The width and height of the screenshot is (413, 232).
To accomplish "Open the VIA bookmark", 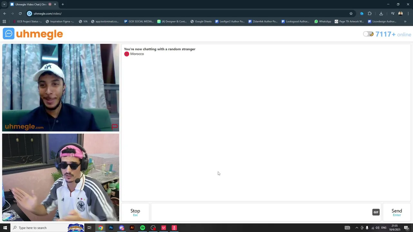I will [x=83, y=22].
